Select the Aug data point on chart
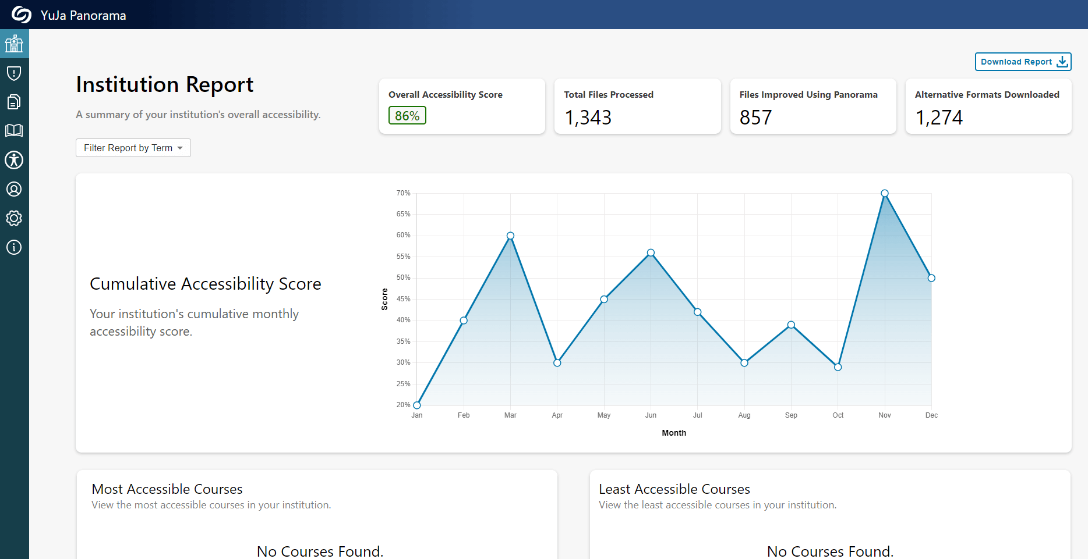 (x=744, y=363)
